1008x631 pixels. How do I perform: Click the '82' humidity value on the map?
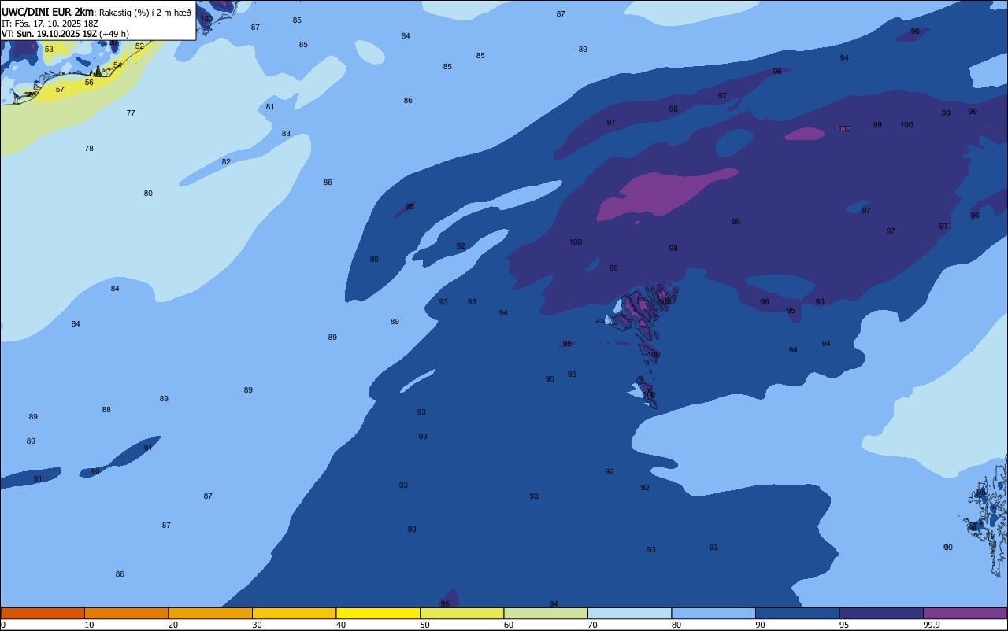[226, 162]
